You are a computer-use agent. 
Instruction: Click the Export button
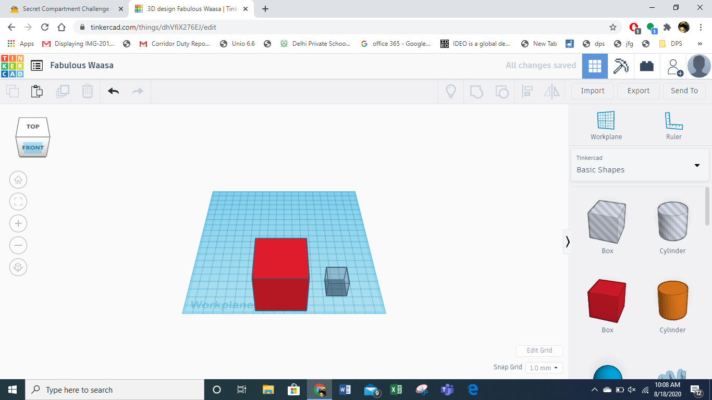click(639, 91)
